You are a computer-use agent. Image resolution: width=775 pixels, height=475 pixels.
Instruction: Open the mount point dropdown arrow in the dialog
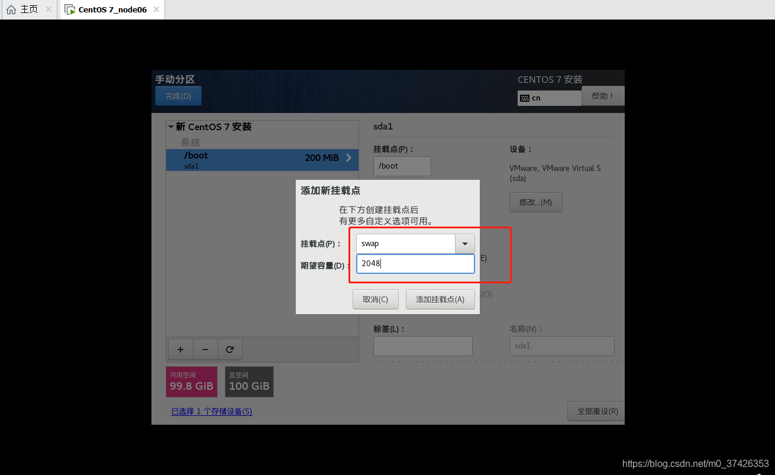tap(464, 244)
